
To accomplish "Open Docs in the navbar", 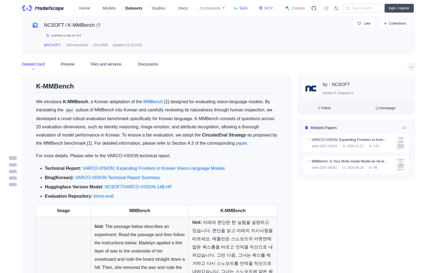I will pyautogui.click(x=183, y=8).
